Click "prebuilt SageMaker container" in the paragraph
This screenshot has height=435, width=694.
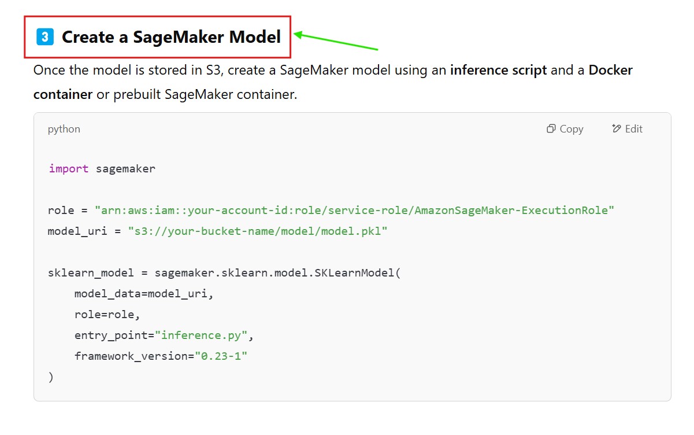[x=205, y=94]
